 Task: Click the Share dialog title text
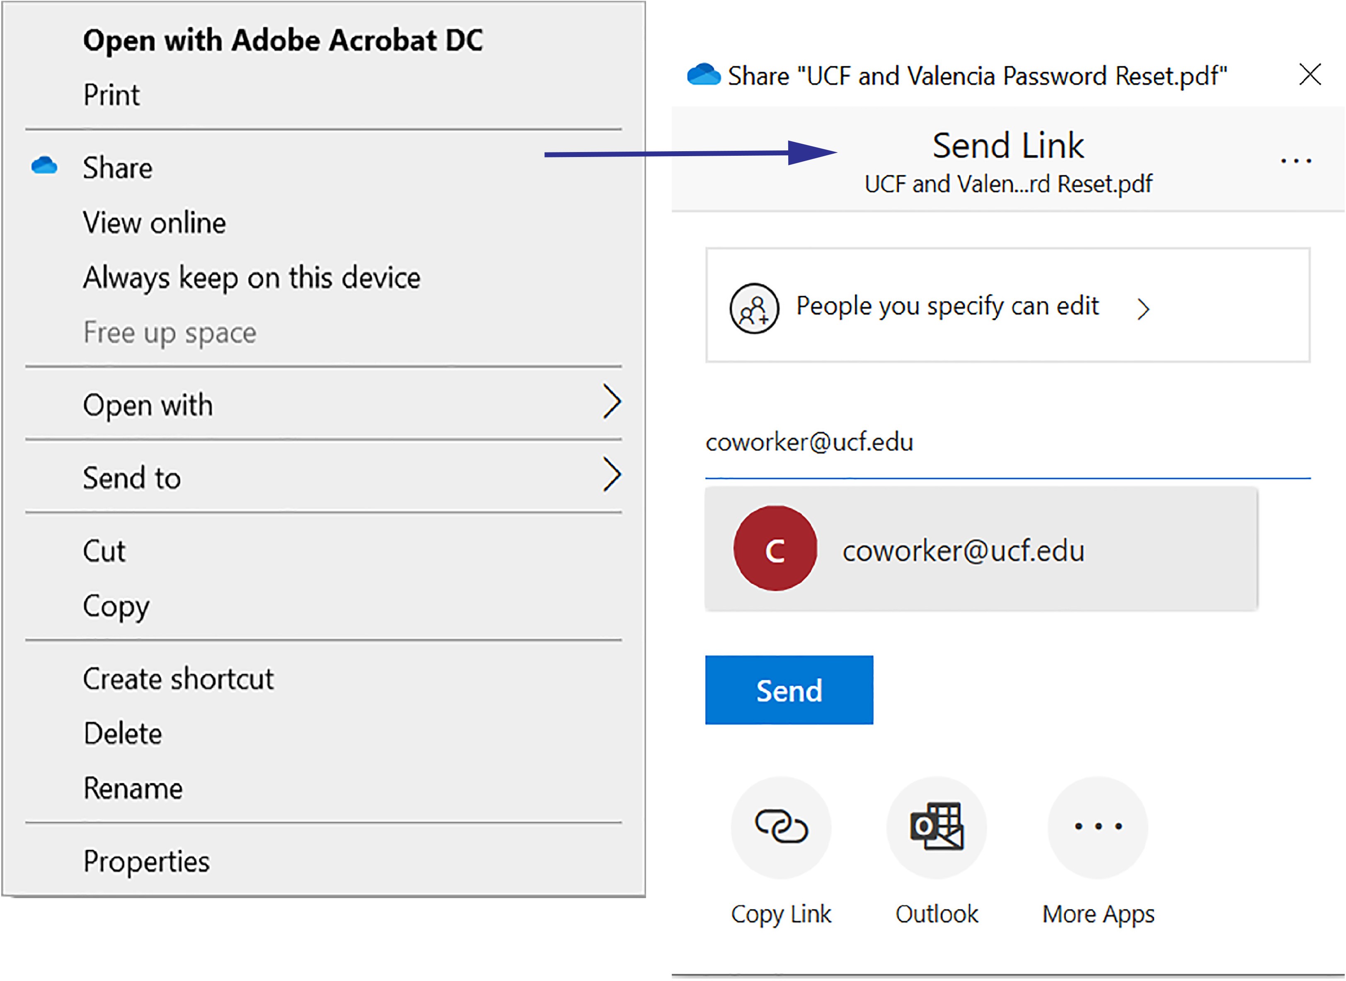[978, 76]
